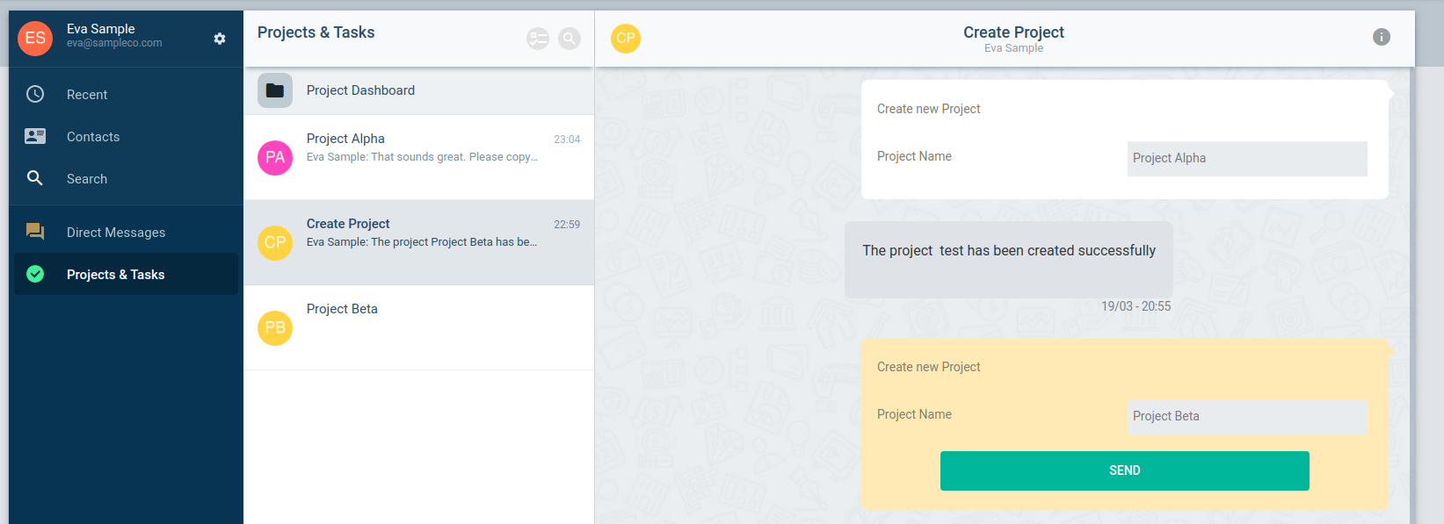Screen dimensions: 1444x524
Task: Click the search magnifier in Projects header
Action: 570,39
